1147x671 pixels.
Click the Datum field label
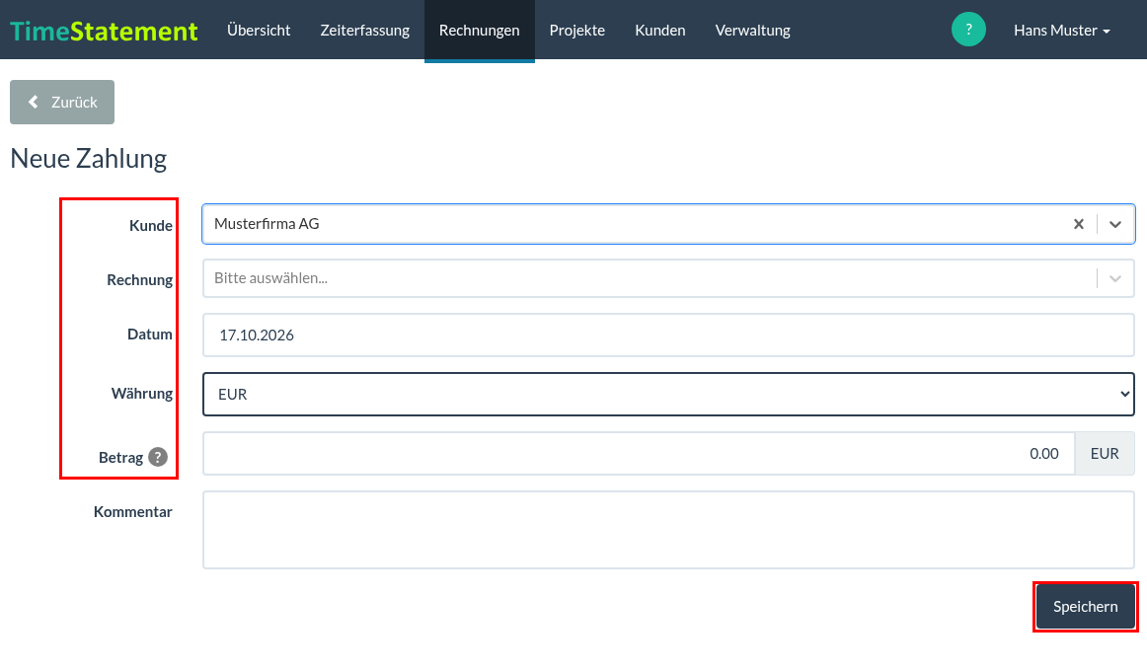(x=150, y=335)
